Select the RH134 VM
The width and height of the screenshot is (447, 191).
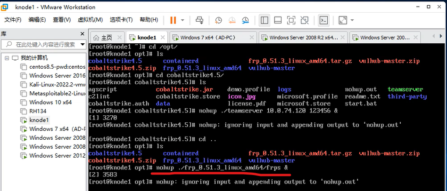[38, 111]
